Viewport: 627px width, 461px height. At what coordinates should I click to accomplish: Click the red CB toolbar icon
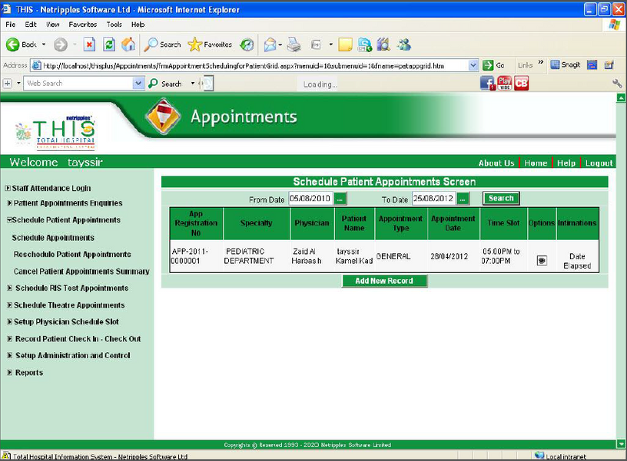click(521, 83)
